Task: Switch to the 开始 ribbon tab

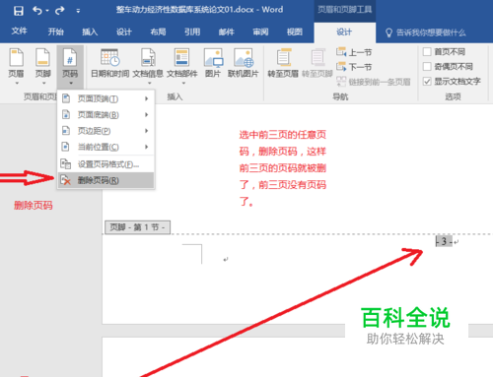Action: [56, 31]
